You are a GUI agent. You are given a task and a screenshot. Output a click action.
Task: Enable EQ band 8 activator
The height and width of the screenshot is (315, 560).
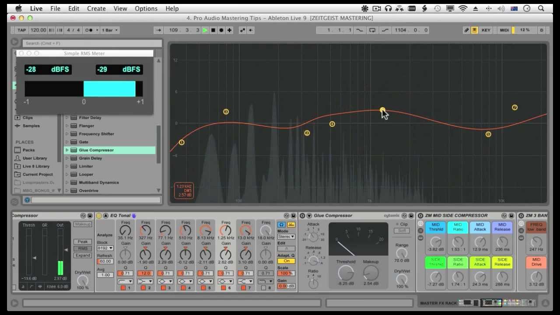click(264, 288)
